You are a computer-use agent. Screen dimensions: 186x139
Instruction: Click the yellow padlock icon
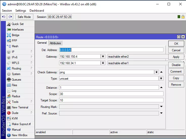tap(183, 17)
